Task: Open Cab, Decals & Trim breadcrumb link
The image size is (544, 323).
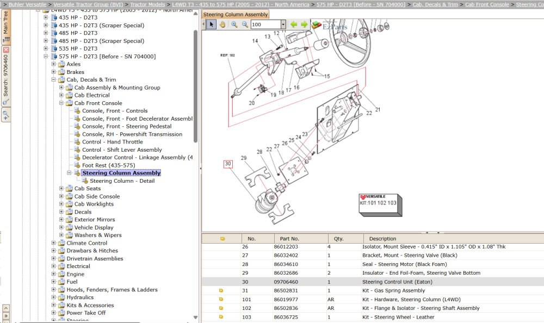Action: point(435,4)
